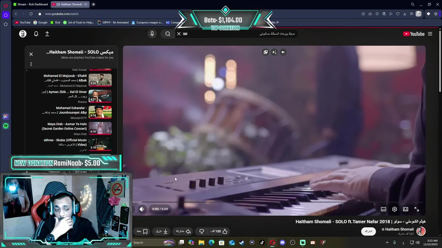Viewport: 442px width, 248px height.
Task: Click the skip-next icon atop the video
Action: point(283,52)
